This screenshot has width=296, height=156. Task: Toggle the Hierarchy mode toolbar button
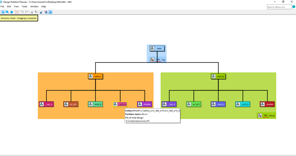50,12
